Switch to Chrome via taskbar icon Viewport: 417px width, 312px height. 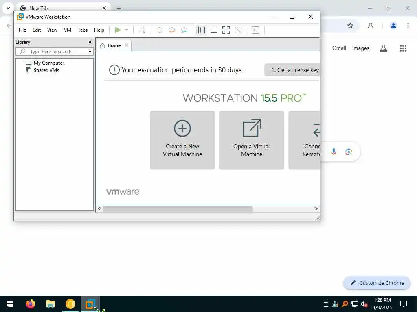click(70, 304)
